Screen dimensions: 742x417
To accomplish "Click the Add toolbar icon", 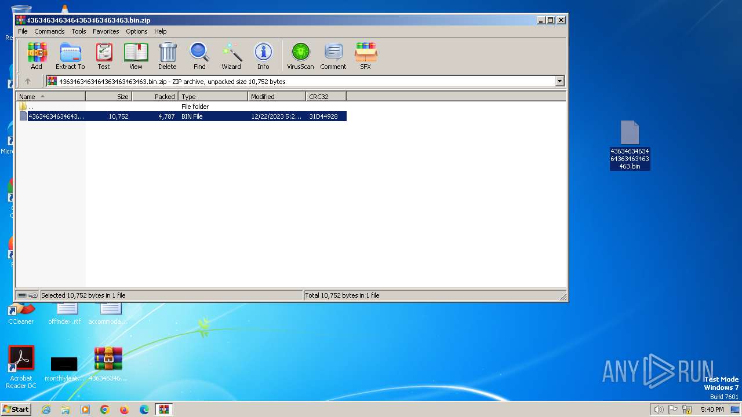I will (x=37, y=56).
